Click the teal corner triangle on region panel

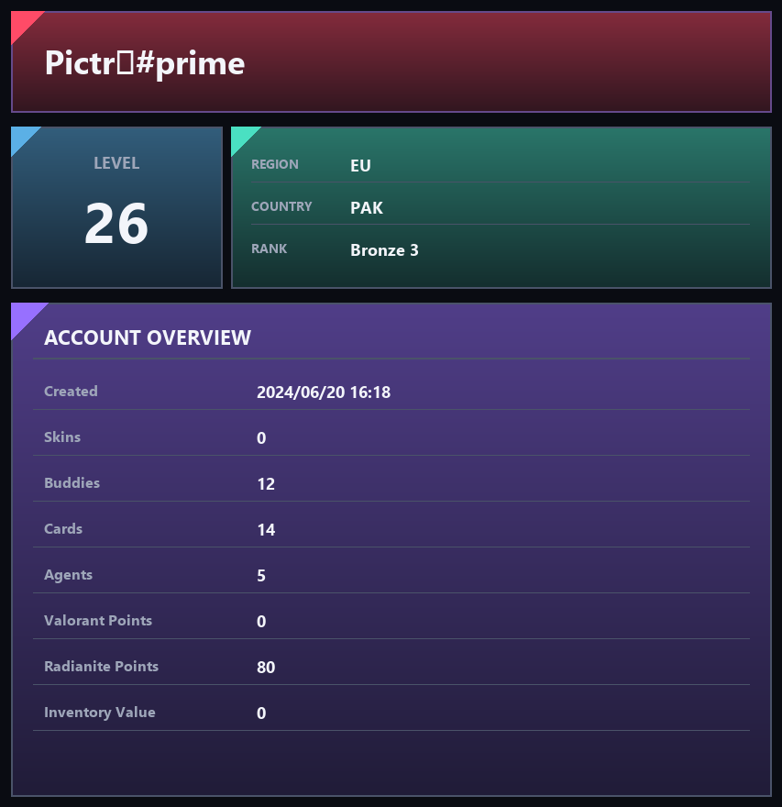[241, 137]
